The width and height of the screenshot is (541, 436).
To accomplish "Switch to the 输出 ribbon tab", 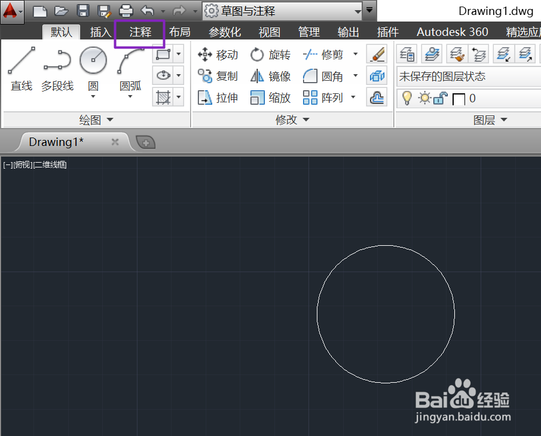I will coord(348,32).
